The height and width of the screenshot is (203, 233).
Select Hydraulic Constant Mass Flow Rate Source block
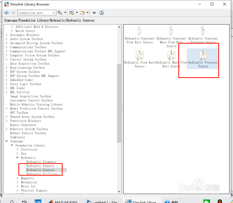pos(171,37)
